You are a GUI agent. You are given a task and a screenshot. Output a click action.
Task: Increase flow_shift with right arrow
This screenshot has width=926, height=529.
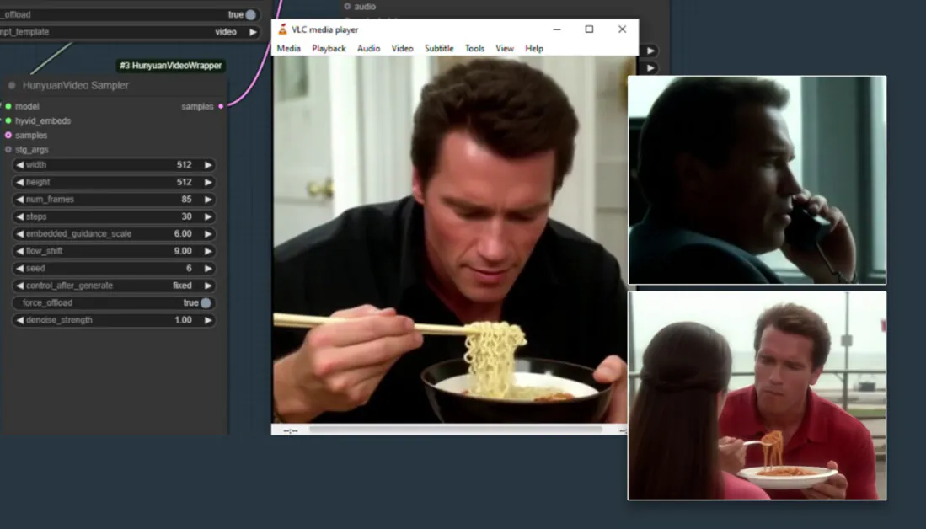pos(208,251)
